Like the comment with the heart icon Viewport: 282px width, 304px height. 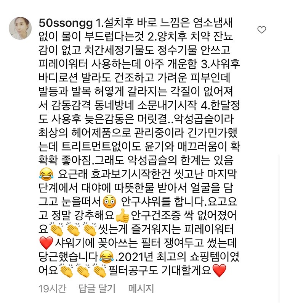(x=261, y=30)
